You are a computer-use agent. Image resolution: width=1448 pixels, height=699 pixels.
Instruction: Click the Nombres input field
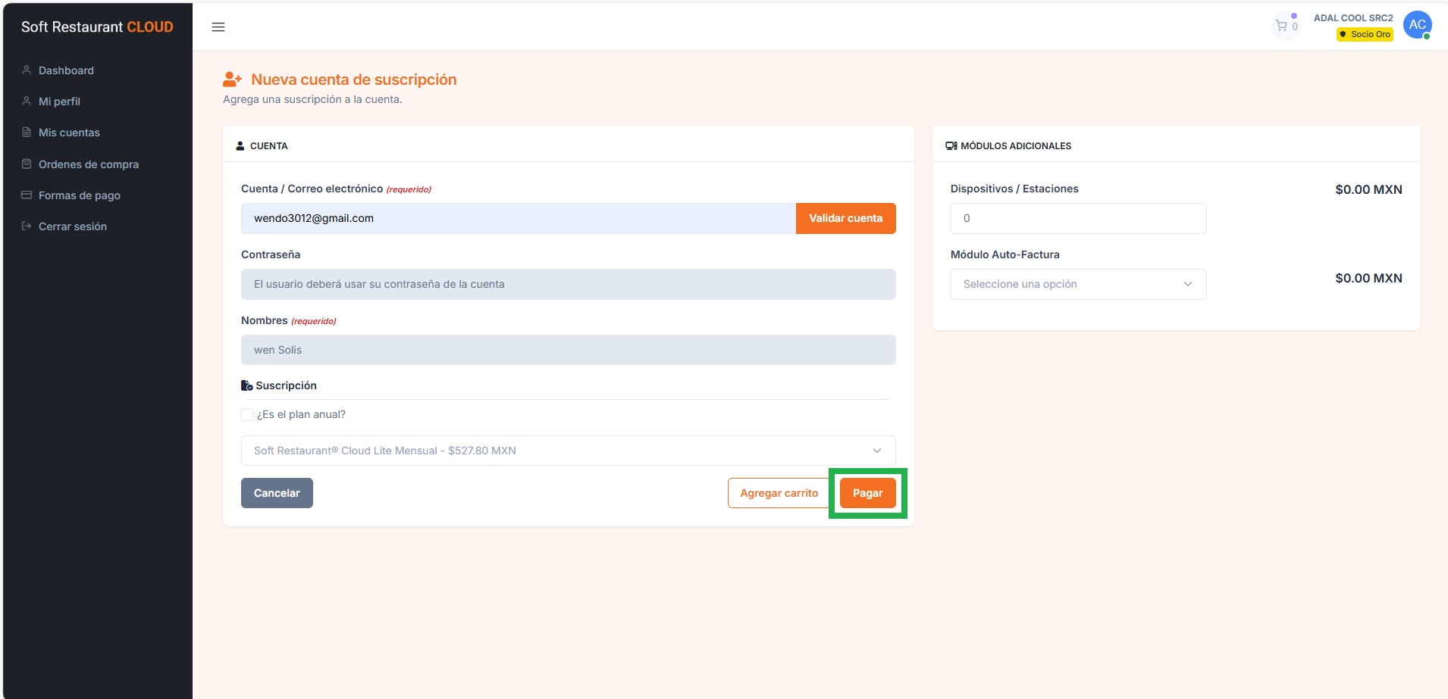click(x=569, y=350)
